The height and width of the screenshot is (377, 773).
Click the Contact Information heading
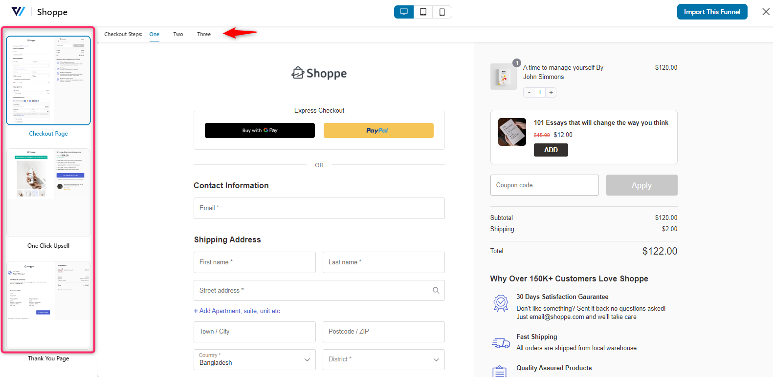pyautogui.click(x=231, y=186)
